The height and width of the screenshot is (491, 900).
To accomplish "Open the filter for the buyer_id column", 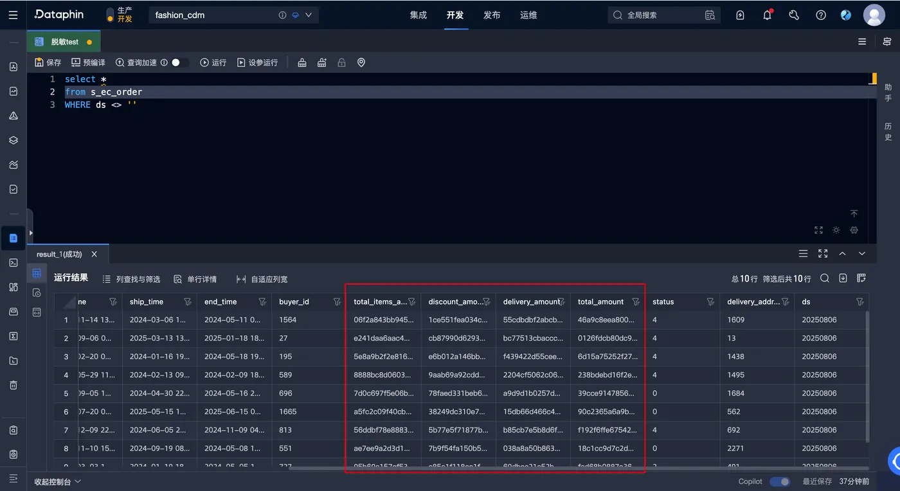I will point(337,301).
